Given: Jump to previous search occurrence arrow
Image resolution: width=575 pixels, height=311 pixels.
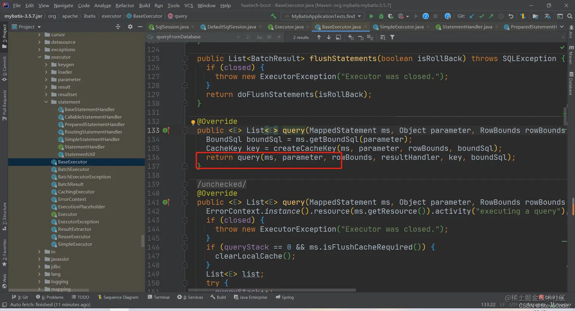Looking at the screenshot, I should click(319, 37).
